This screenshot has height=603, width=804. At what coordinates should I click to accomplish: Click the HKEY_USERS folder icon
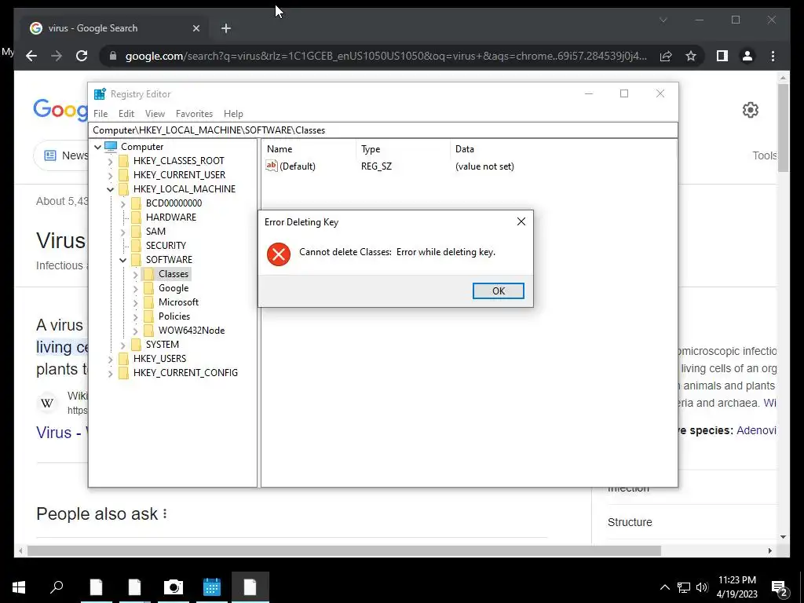[x=123, y=358]
